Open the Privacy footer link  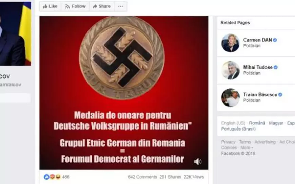(x=228, y=142)
